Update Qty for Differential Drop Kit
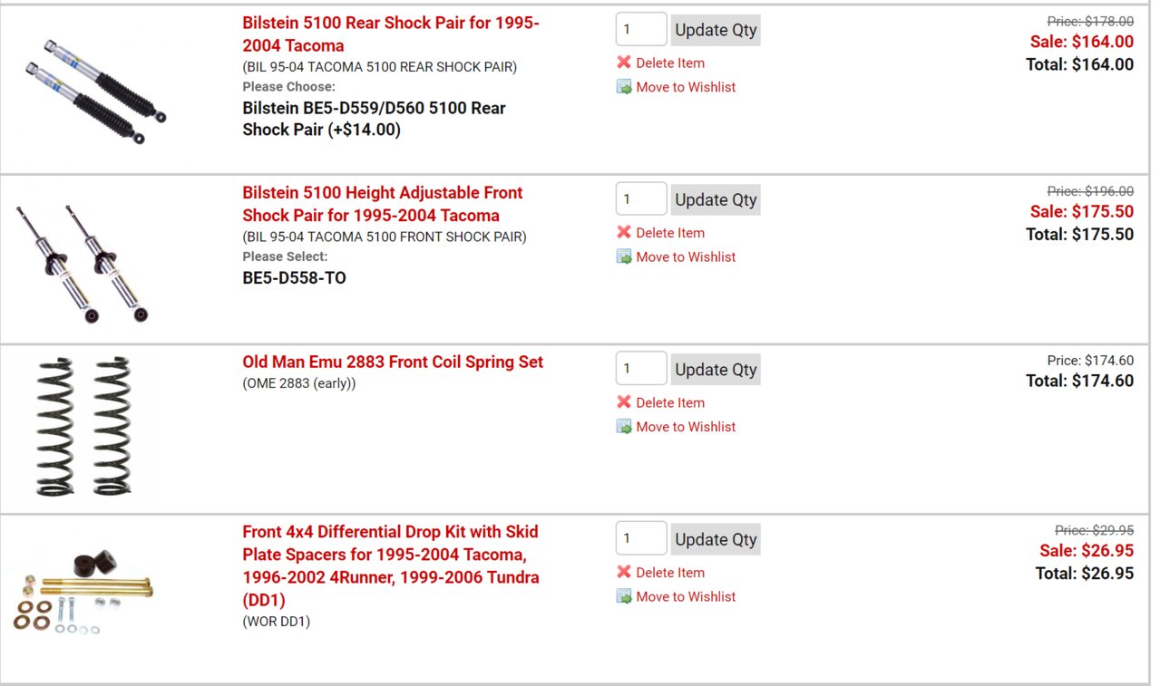 click(716, 539)
